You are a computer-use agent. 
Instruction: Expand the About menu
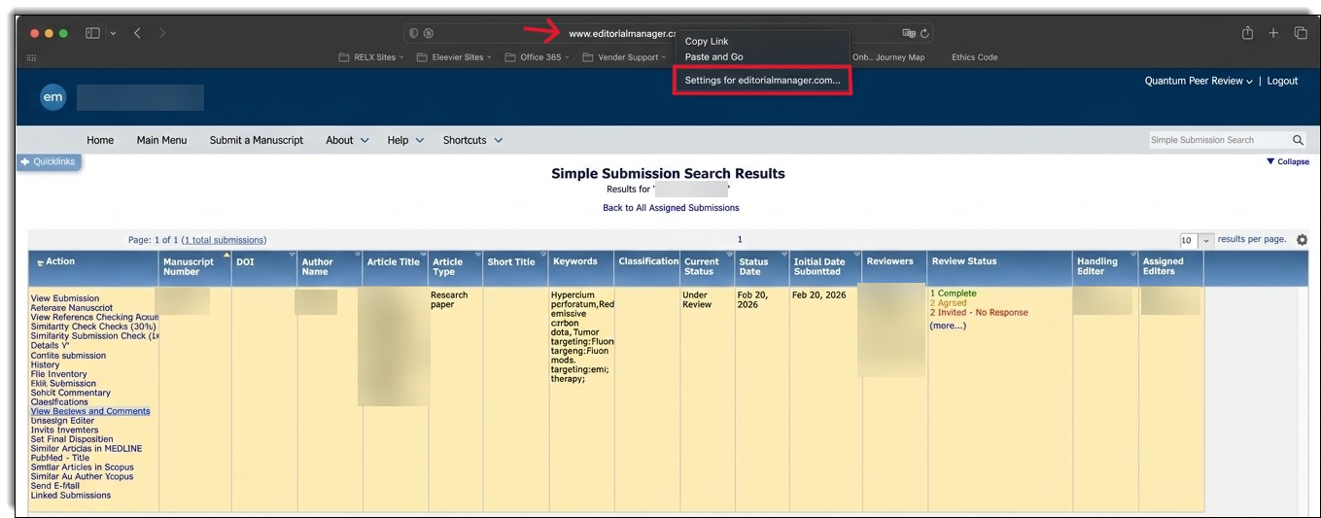347,140
